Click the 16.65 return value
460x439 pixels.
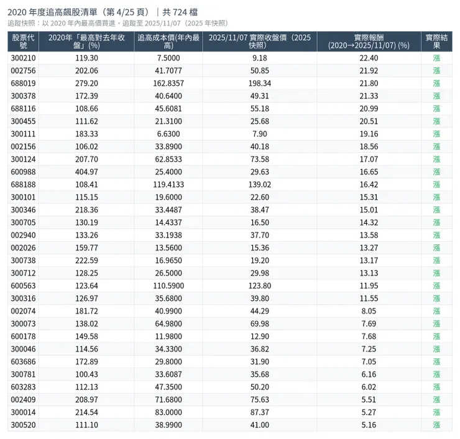(x=369, y=172)
